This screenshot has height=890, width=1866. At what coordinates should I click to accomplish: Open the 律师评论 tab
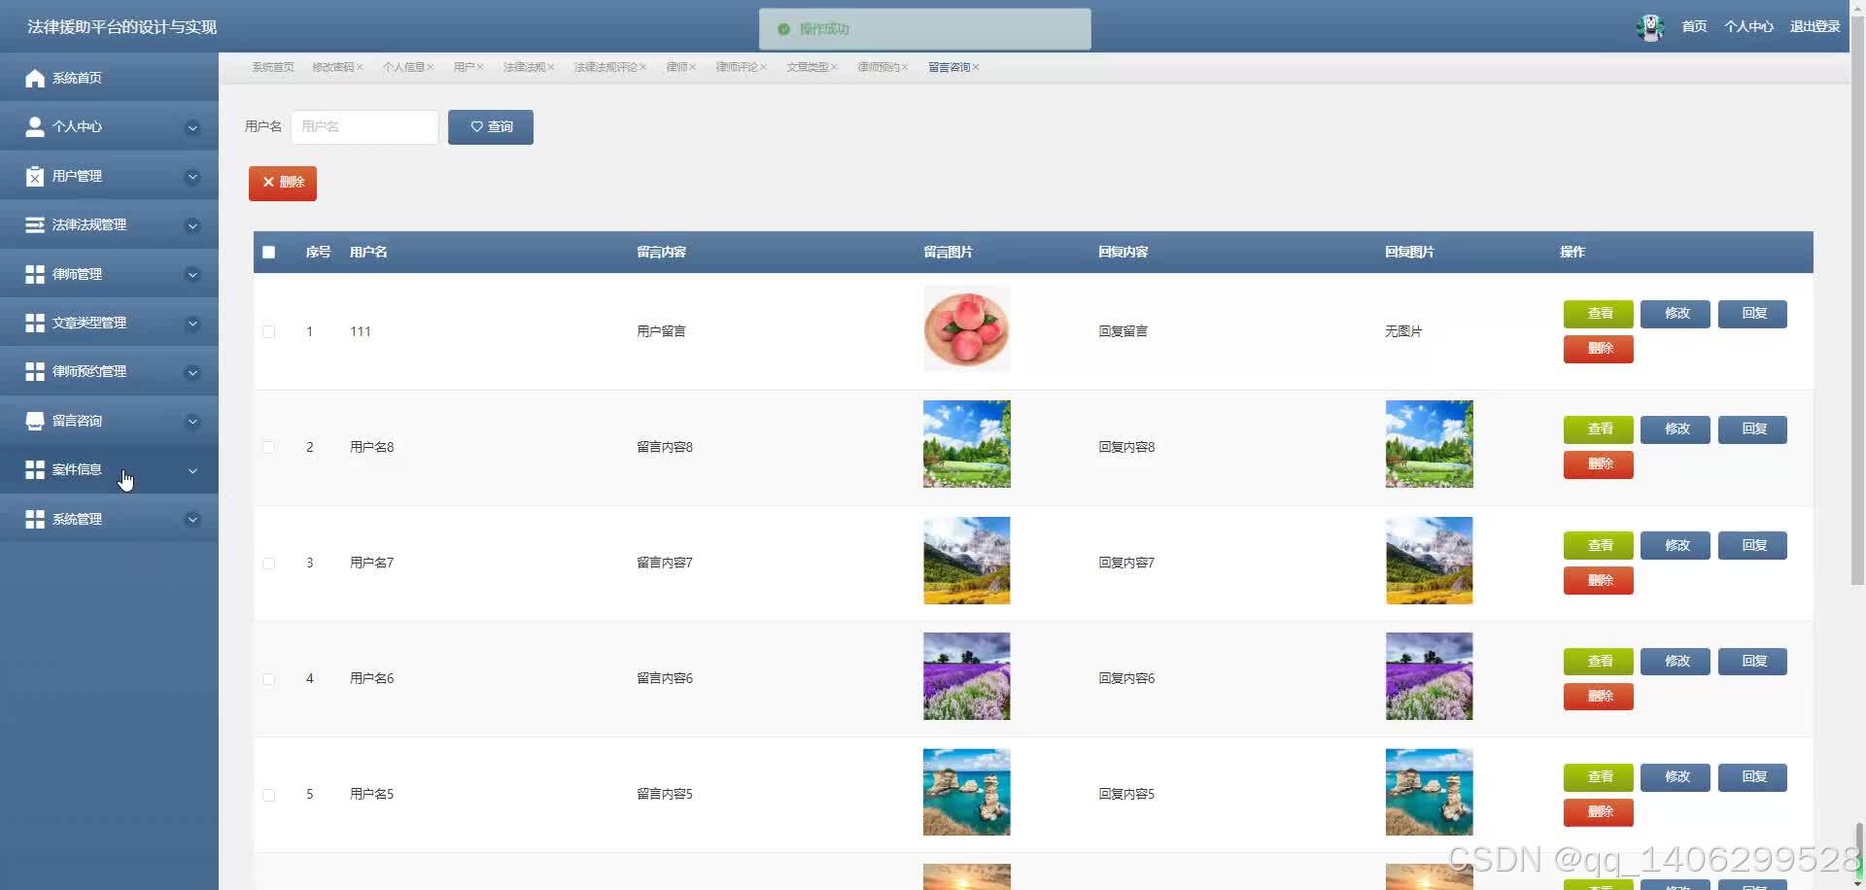738,67
